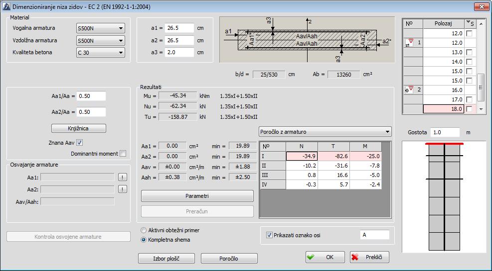The image size is (492, 271).
Task: Select the 14.0 position cell
Action: 444,62
